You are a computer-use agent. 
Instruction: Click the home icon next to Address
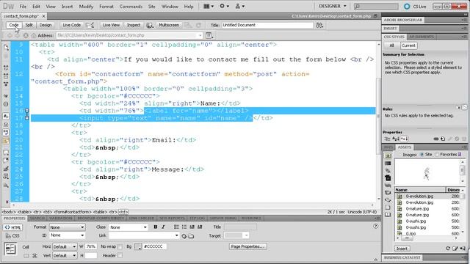pos(34,36)
